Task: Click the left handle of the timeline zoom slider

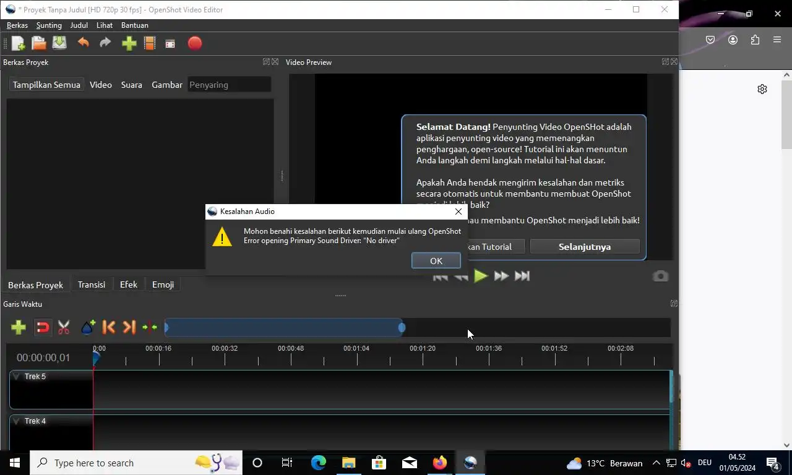Action: pos(166,327)
